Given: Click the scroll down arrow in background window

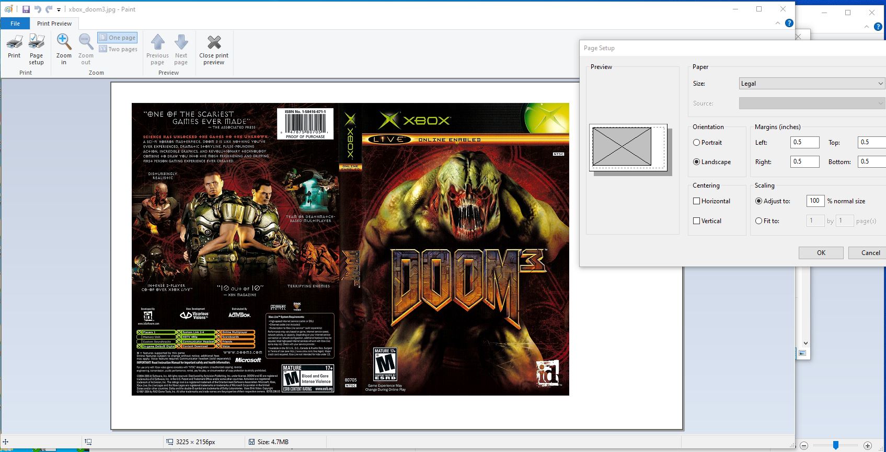Looking at the screenshot, I should point(806,343).
